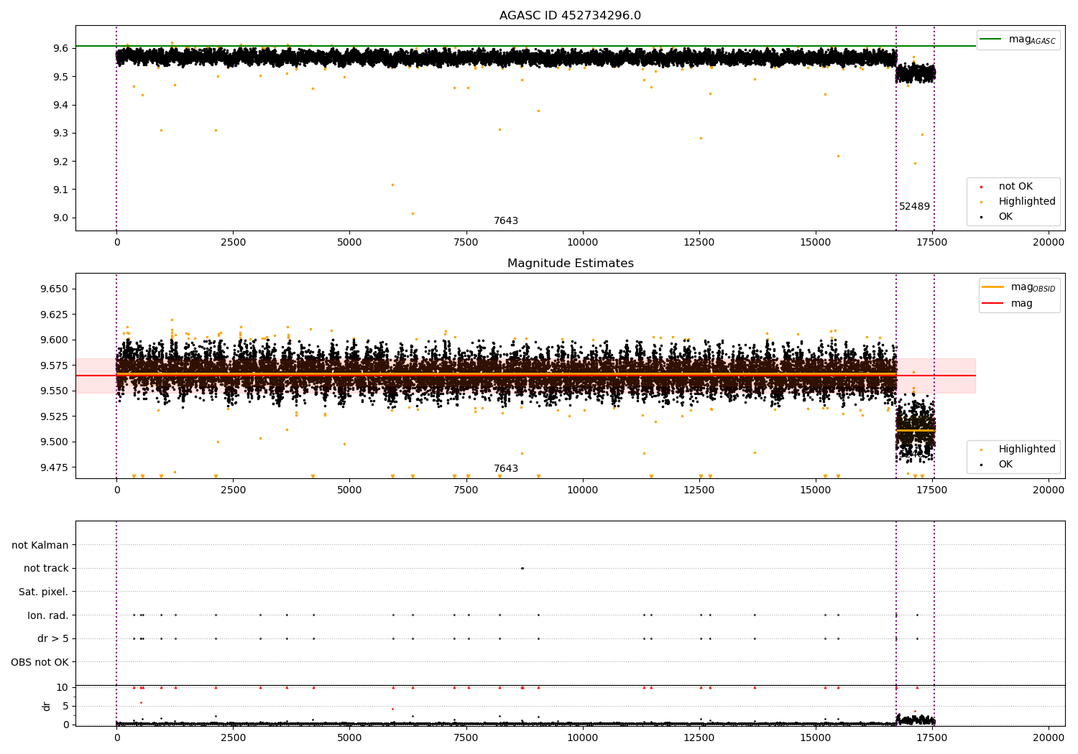Click the 'Ion. rad.' row label

(x=48, y=615)
